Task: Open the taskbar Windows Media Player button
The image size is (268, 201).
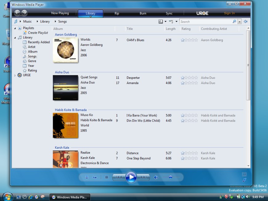Action: point(70,197)
